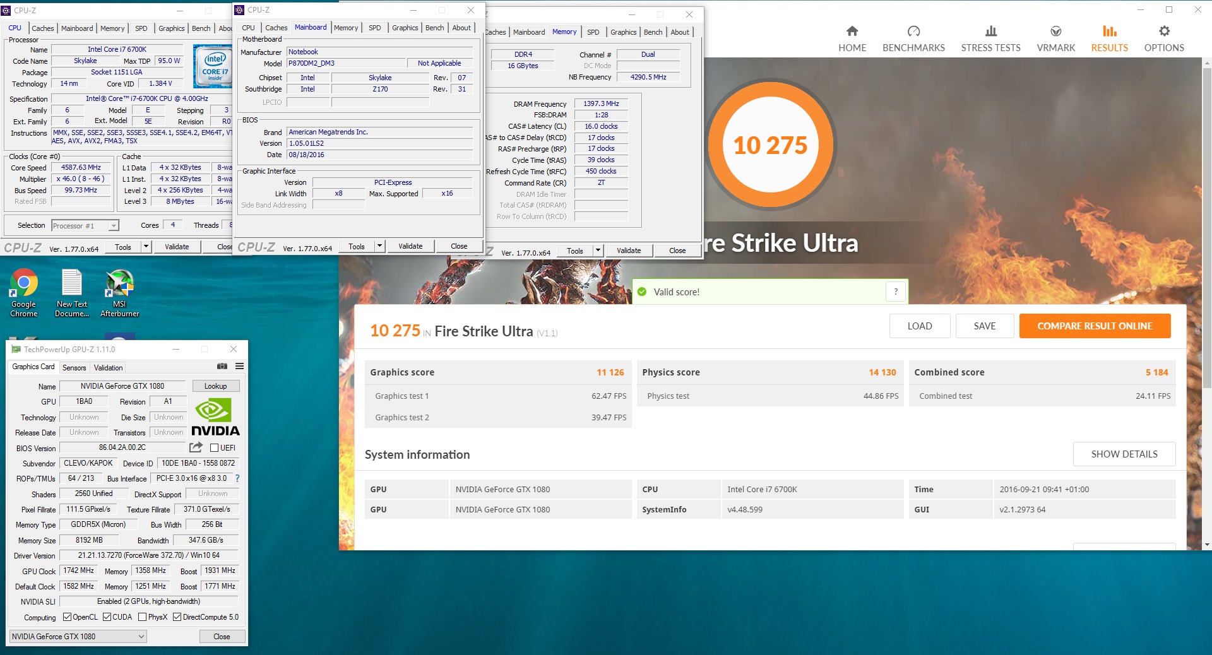
Task: Open 3DMark OPTIONS gear
Action: coord(1164,31)
